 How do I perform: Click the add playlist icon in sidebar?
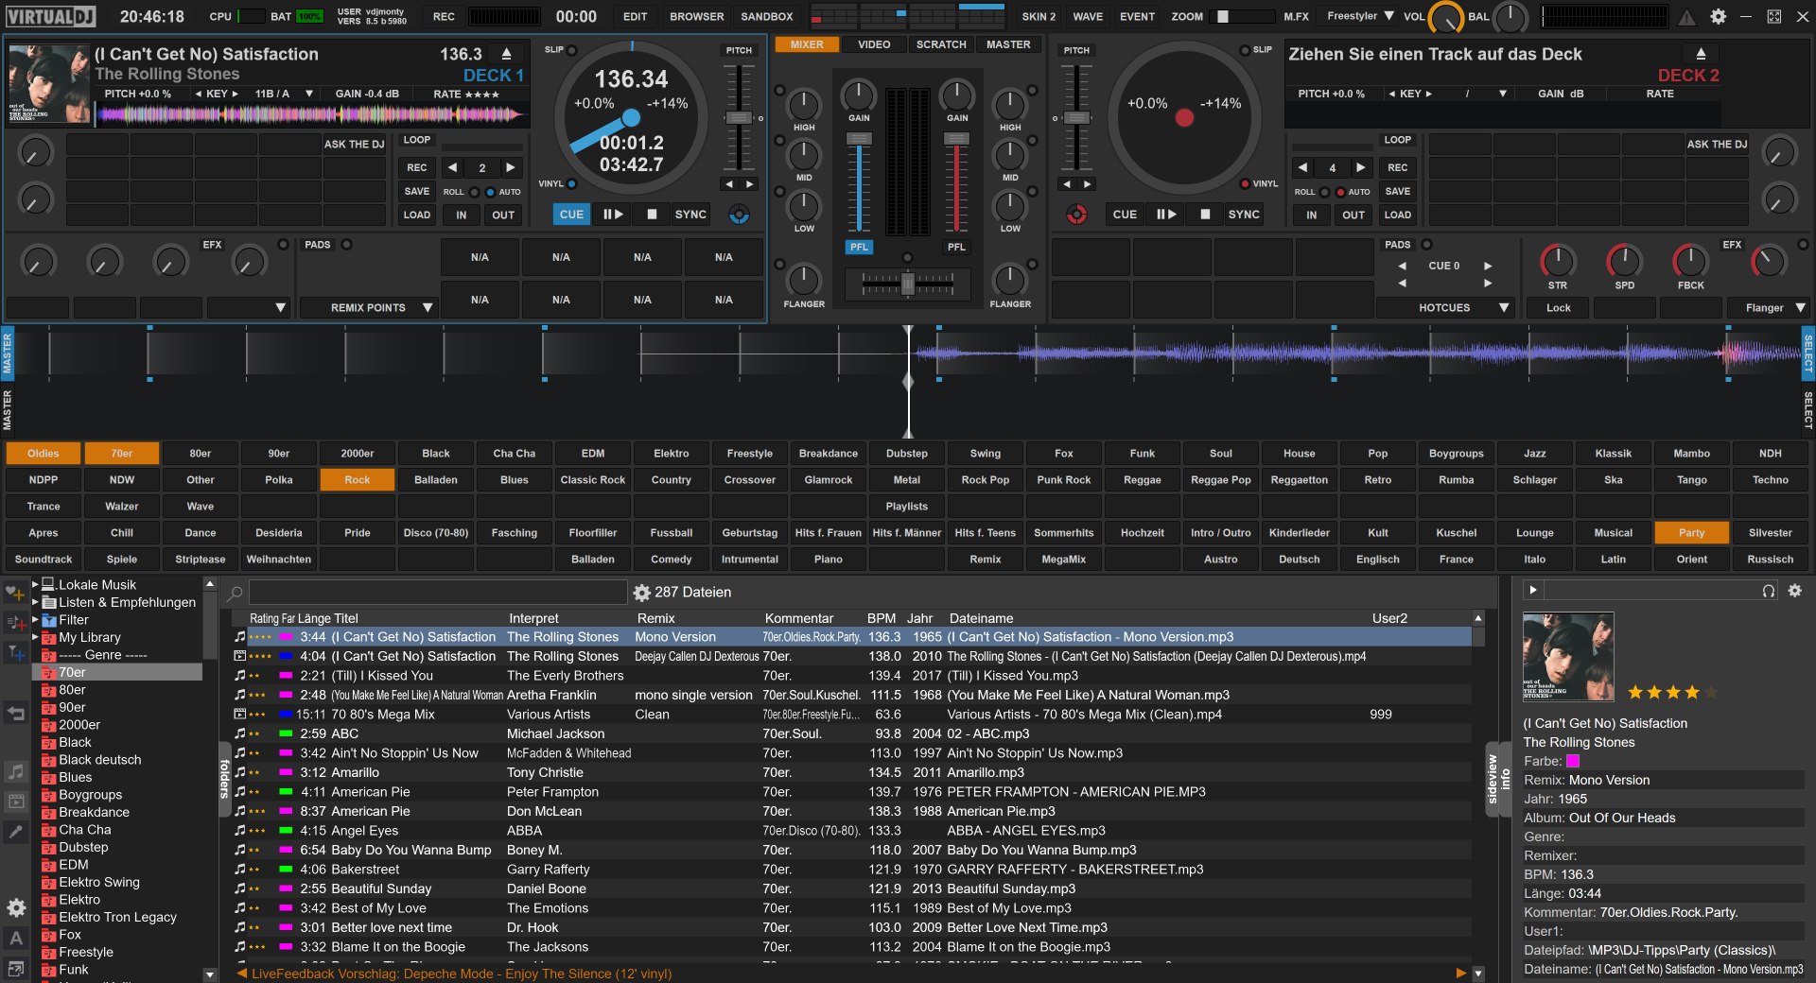click(16, 623)
